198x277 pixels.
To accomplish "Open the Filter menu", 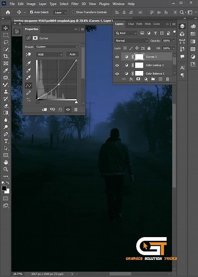I will coord(75,4).
